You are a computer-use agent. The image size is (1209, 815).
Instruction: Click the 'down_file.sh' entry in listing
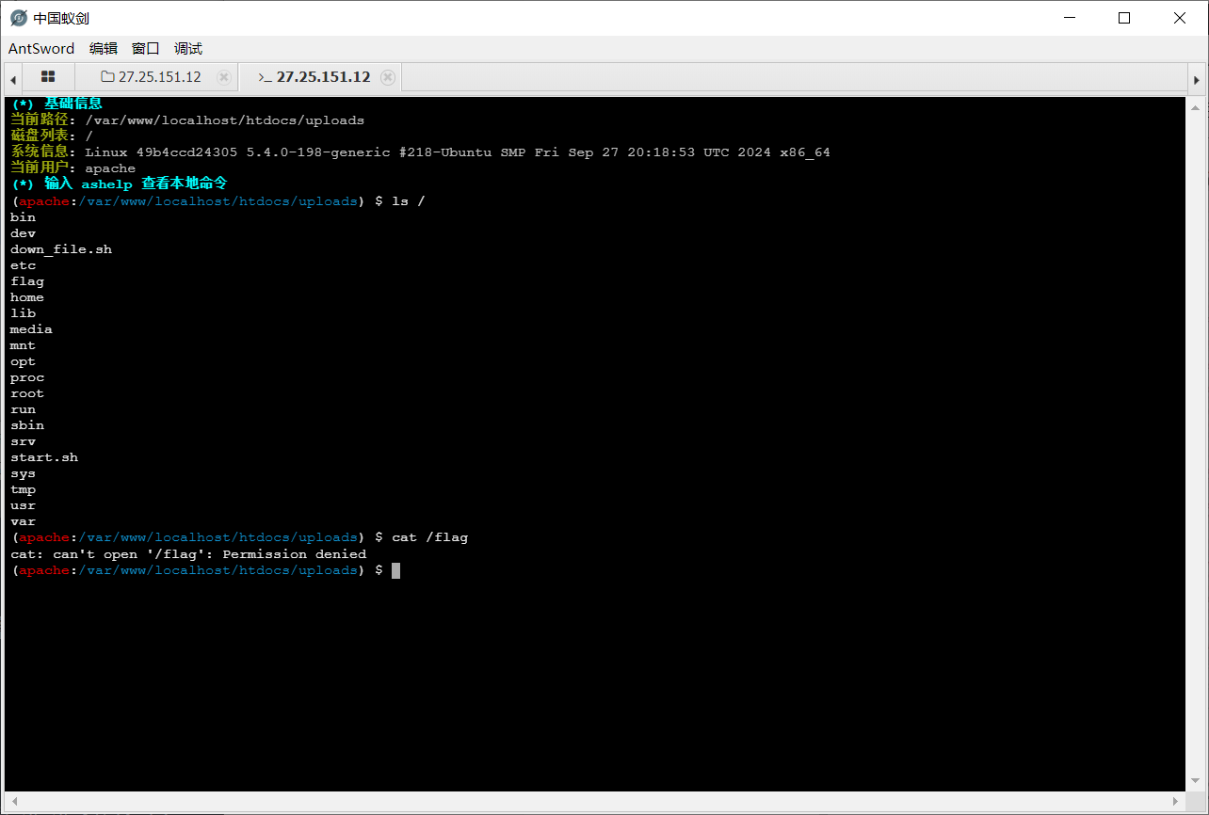click(61, 249)
